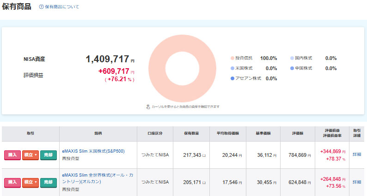Screen dimensions: 367x196
Task: Expand the 積立 dropdown for the オルカン fund
Action: coord(31,182)
